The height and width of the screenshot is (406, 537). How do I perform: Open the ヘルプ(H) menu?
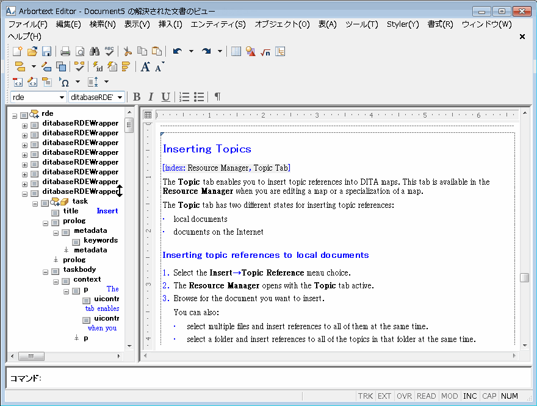click(x=24, y=36)
